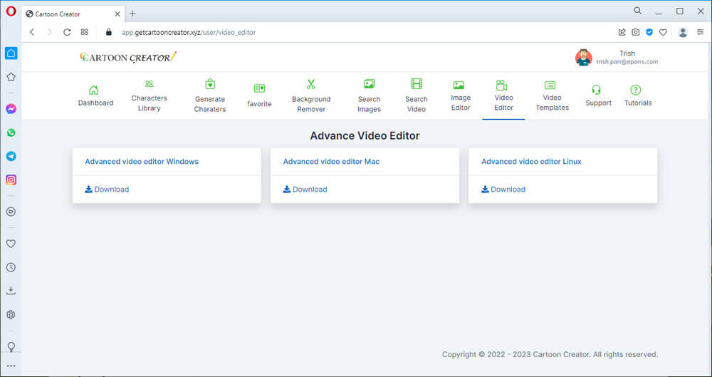
Task: Open the Dashboard nav item
Action: [x=95, y=96]
